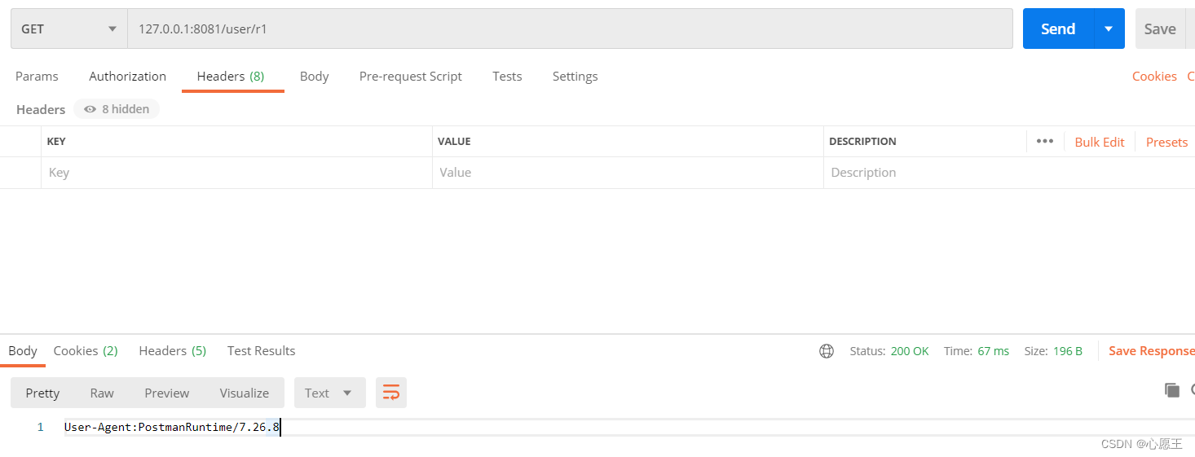Click the User-Agent response line
The height and width of the screenshot is (457, 1195).
click(172, 427)
